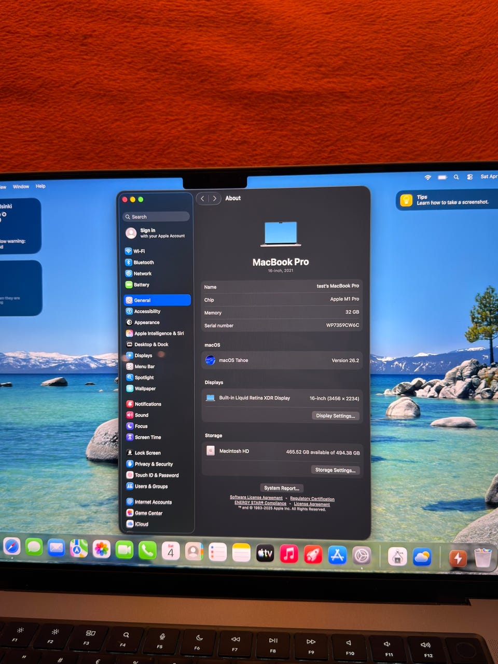
Task: Select the General sidebar item
Action: click(157, 300)
